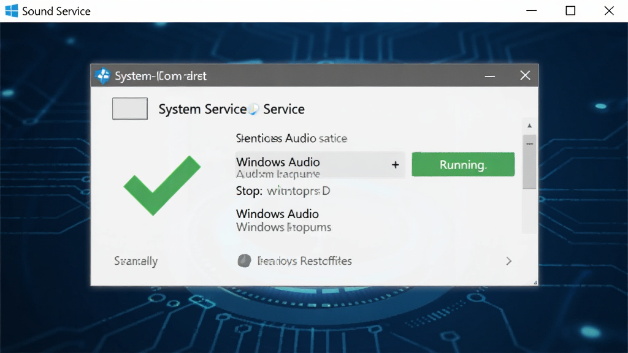Viewport: 628px width, 353px height.
Task: Select the second Windows Audio entry
Action: click(283, 221)
